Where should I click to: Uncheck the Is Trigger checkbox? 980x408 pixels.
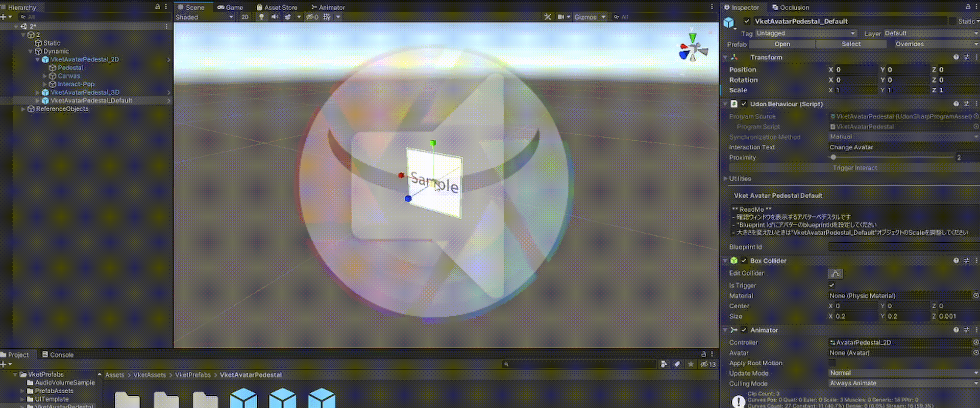pyautogui.click(x=832, y=286)
